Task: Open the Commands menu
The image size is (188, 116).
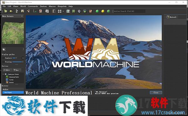Action: click(x=33, y=6)
